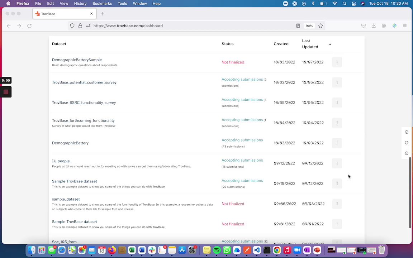Open the Apple menu

8,4
